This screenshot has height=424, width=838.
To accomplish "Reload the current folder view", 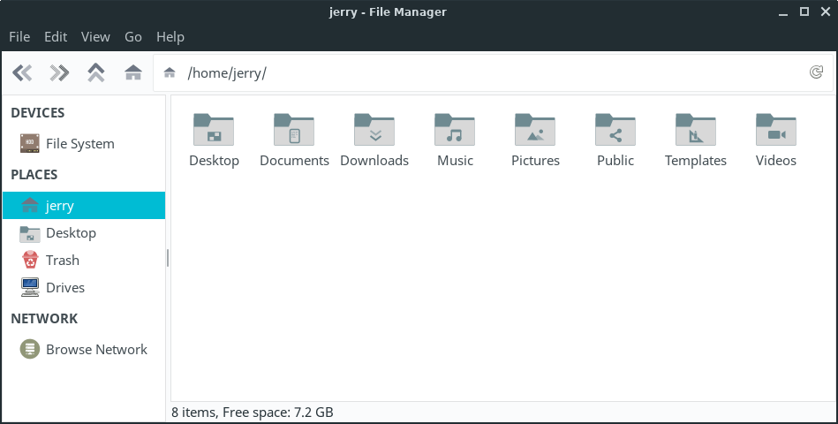I will (816, 72).
